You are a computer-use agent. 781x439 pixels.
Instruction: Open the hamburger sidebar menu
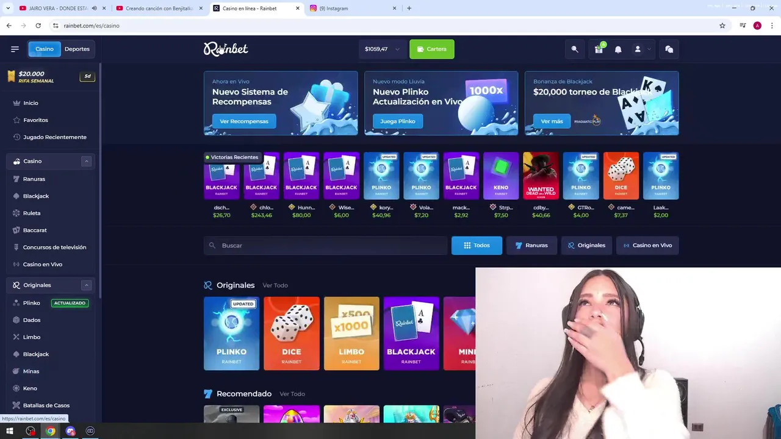click(15, 49)
